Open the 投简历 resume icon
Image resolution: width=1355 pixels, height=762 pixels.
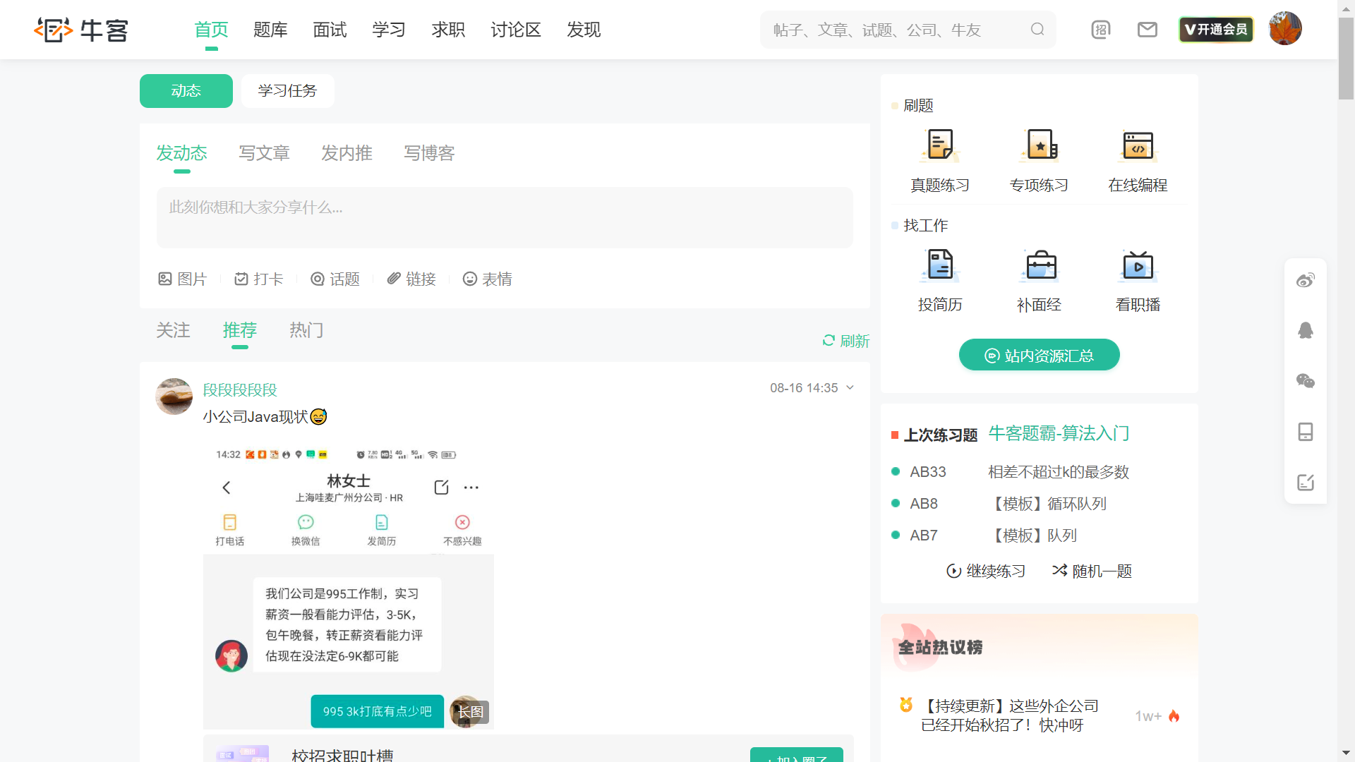(x=939, y=266)
